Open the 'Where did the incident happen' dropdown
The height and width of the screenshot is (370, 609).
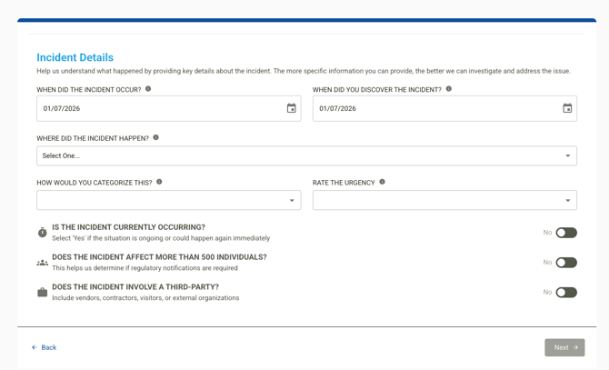(306, 155)
